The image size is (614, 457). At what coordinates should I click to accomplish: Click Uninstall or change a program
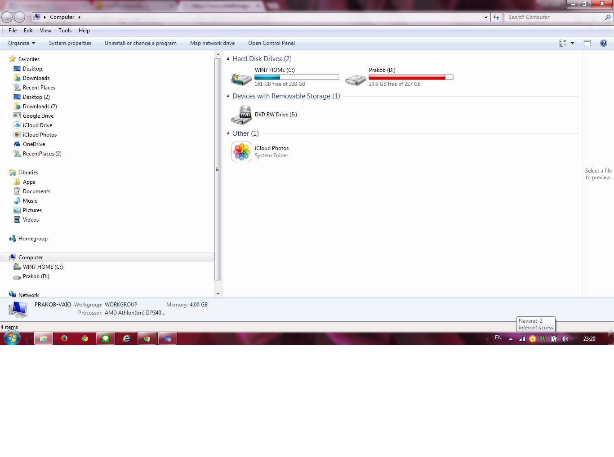pyautogui.click(x=141, y=43)
